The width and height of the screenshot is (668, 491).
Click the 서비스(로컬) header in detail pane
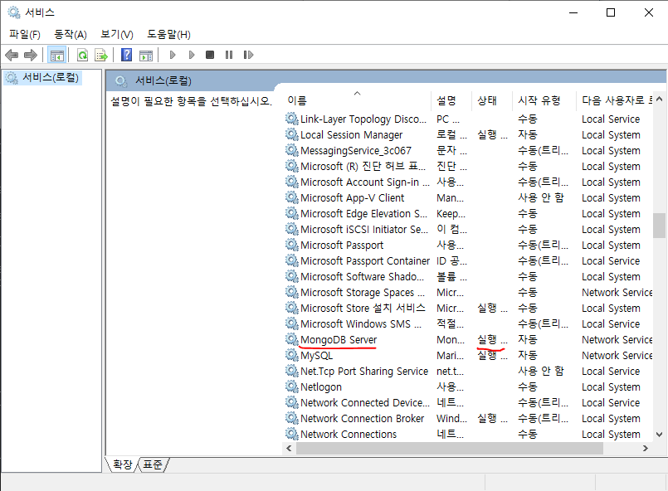pyautogui.click(x=163, y=81)
